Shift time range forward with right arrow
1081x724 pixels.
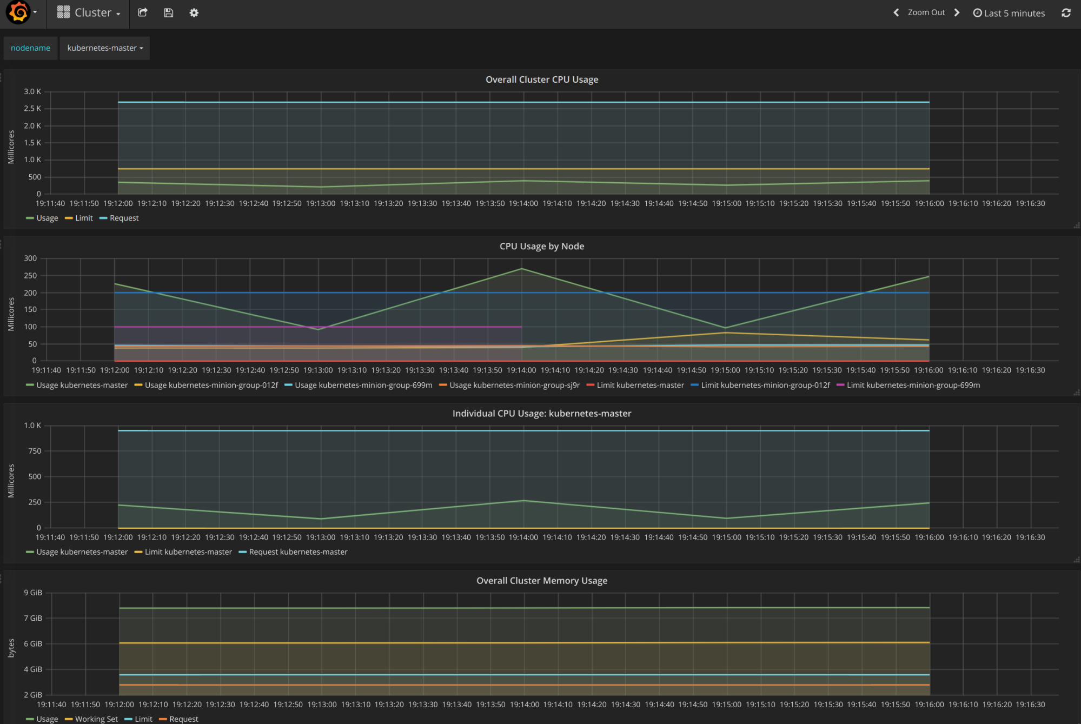pos(957,12)
